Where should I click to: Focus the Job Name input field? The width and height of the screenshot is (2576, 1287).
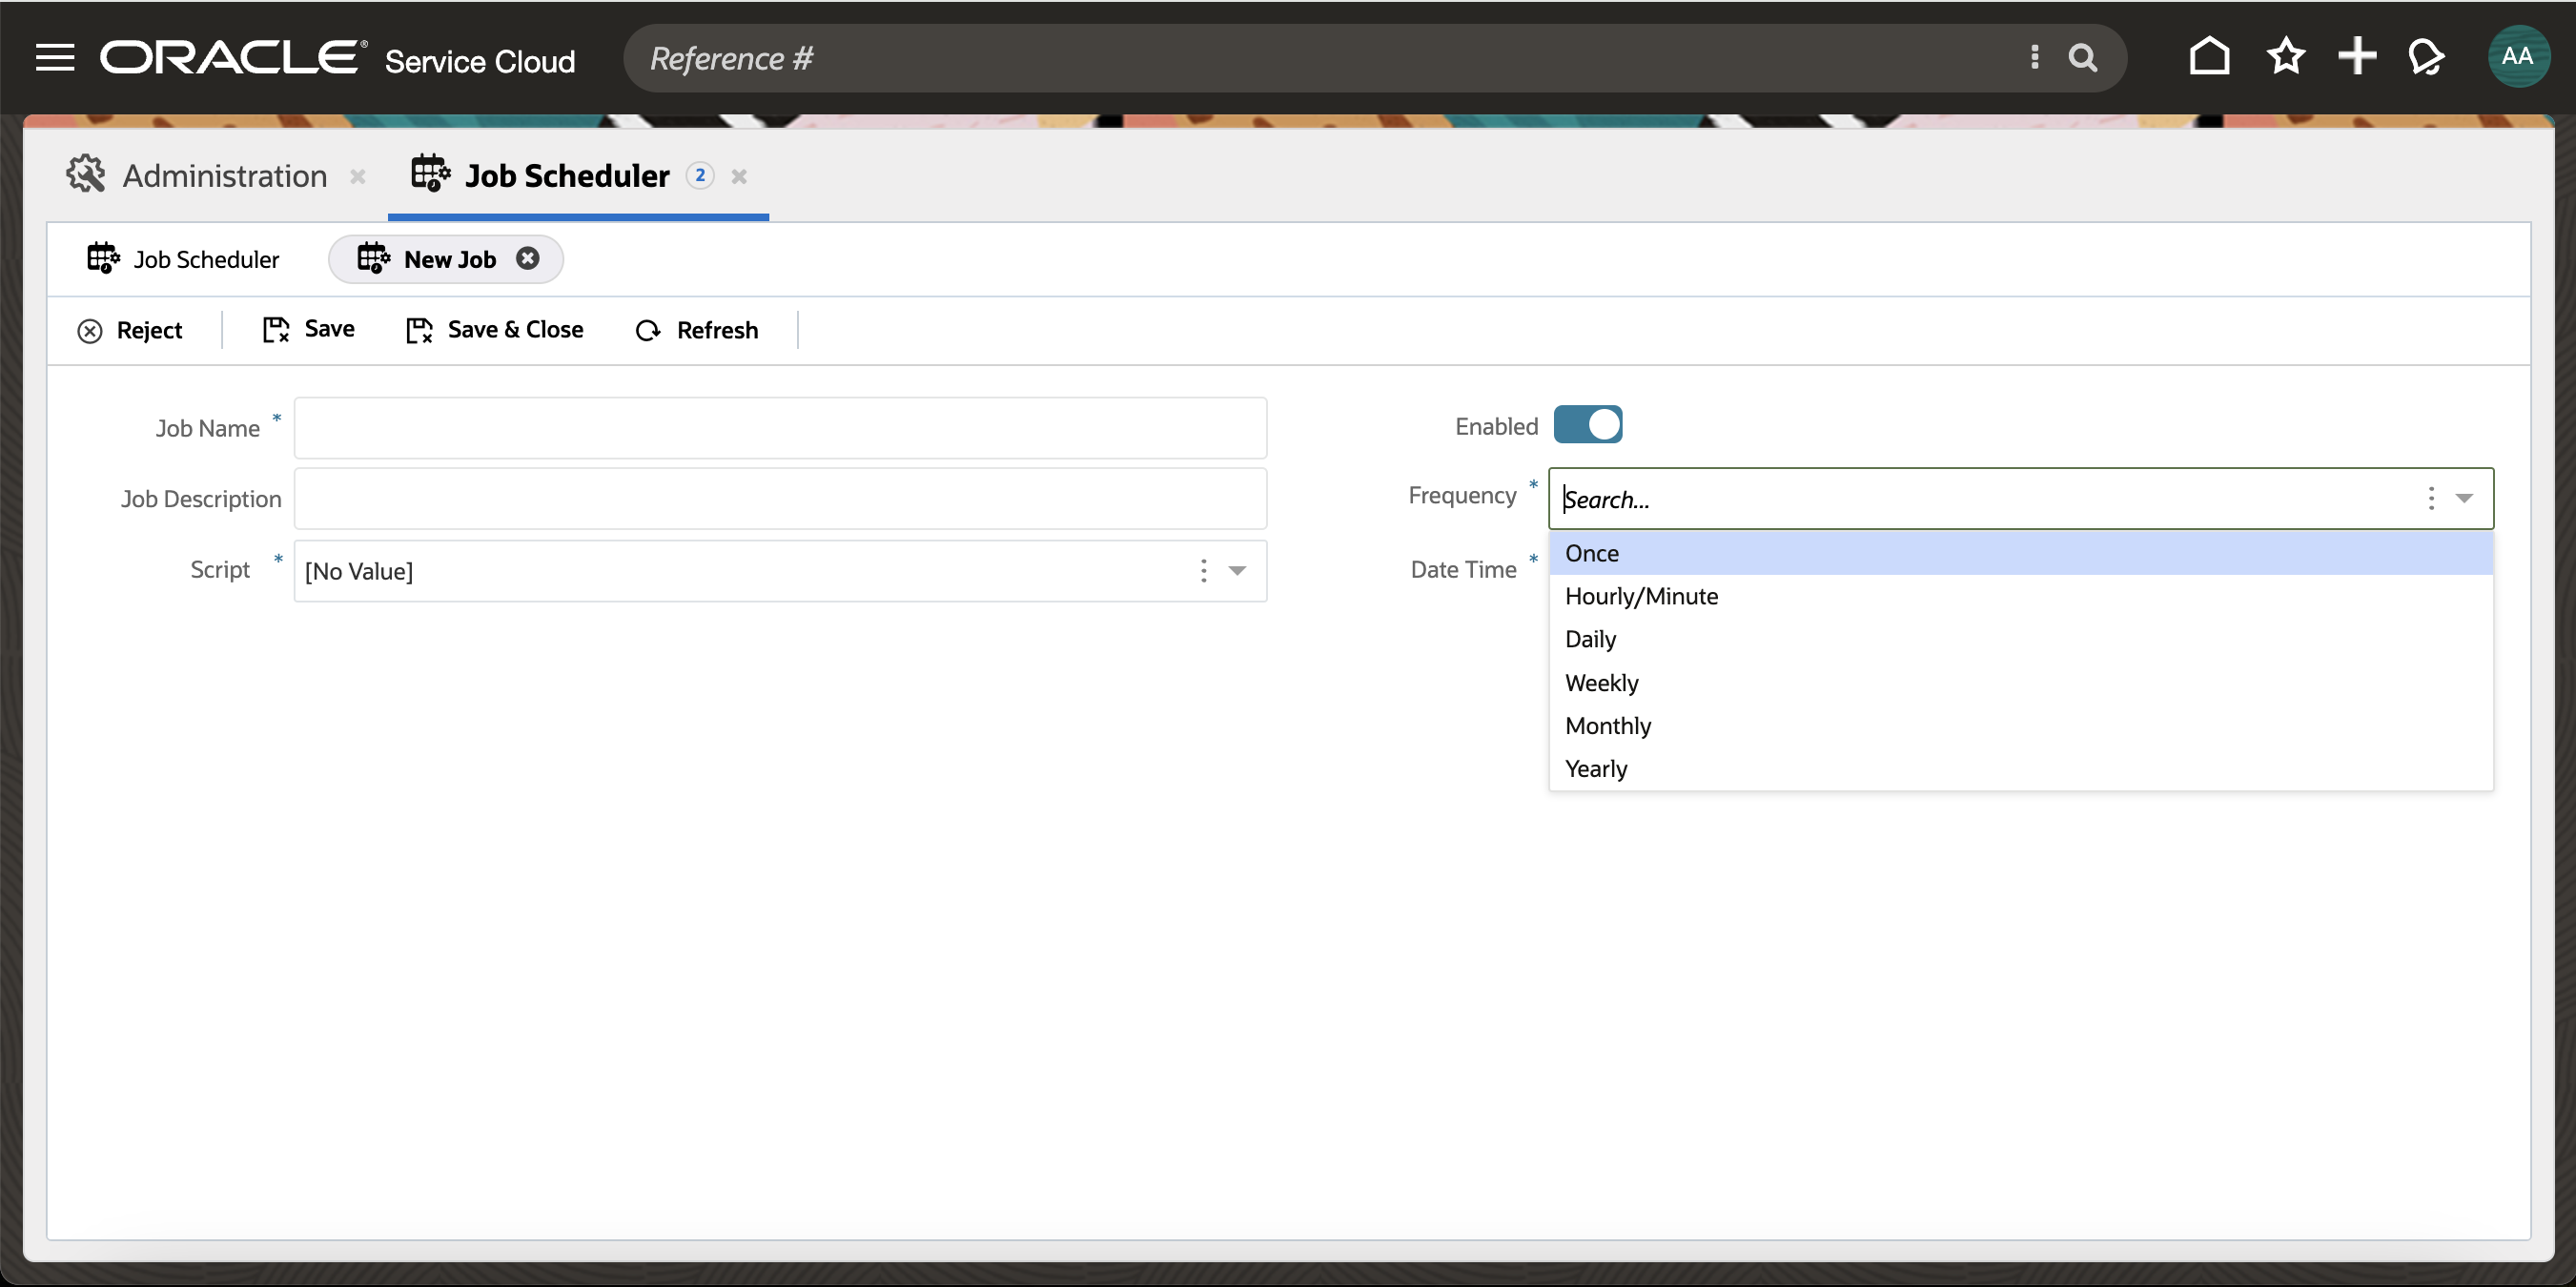780,428
